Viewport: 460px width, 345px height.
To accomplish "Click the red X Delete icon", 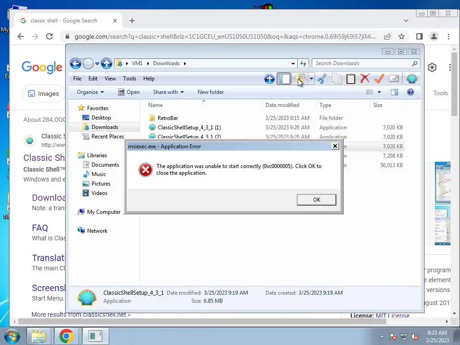I will [365, 79].
